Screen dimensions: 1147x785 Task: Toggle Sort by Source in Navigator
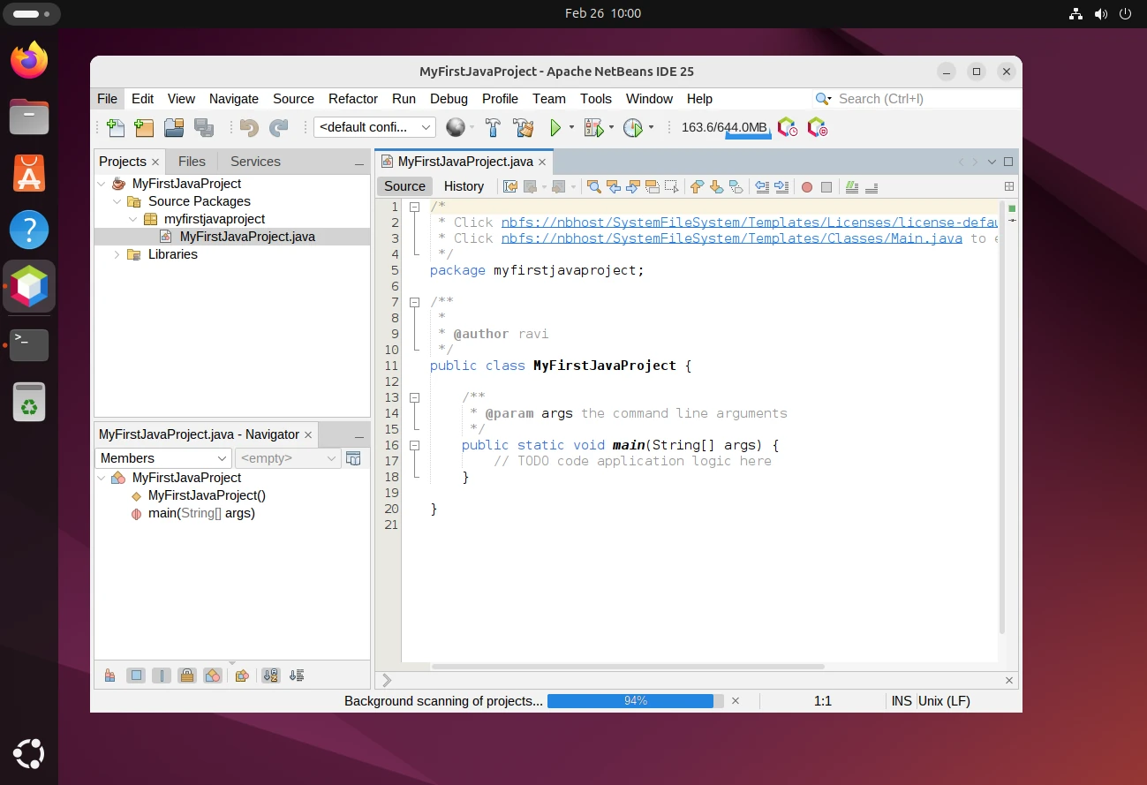tap(297, 676)
